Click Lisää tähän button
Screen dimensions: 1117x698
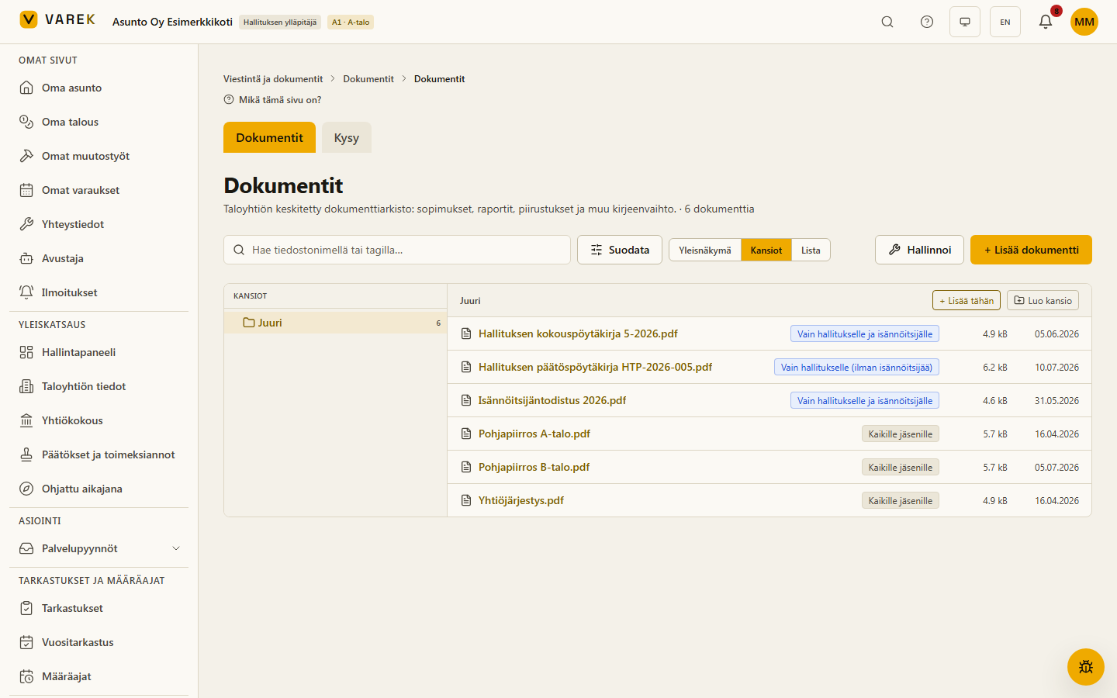tap(967, 300)
